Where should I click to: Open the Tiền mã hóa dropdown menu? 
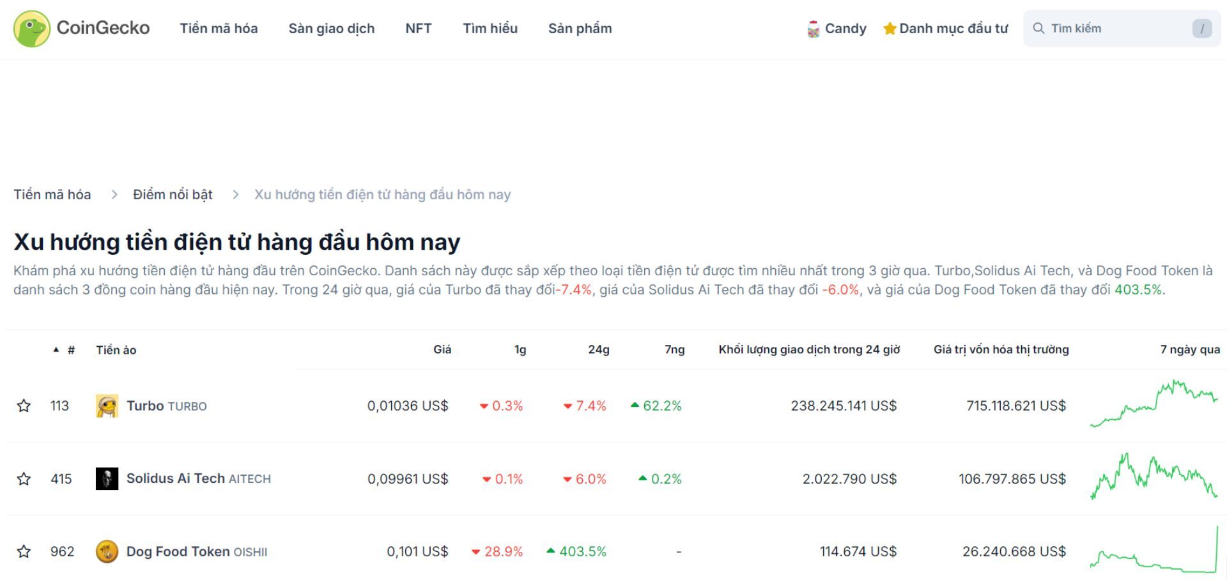click(x=219, y=28)
